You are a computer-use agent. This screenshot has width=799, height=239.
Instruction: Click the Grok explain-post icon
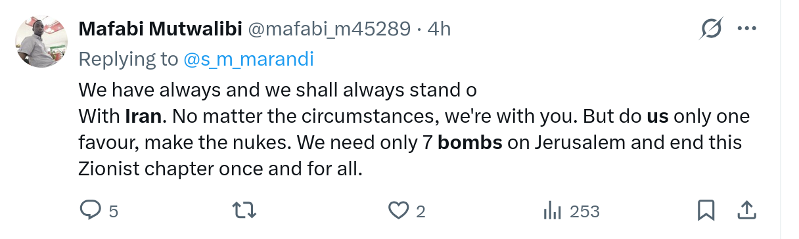pos(712,29)
